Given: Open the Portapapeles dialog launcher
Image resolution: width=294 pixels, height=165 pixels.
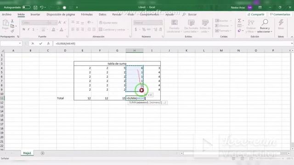Looking at the screenshot, I should 18,37.
